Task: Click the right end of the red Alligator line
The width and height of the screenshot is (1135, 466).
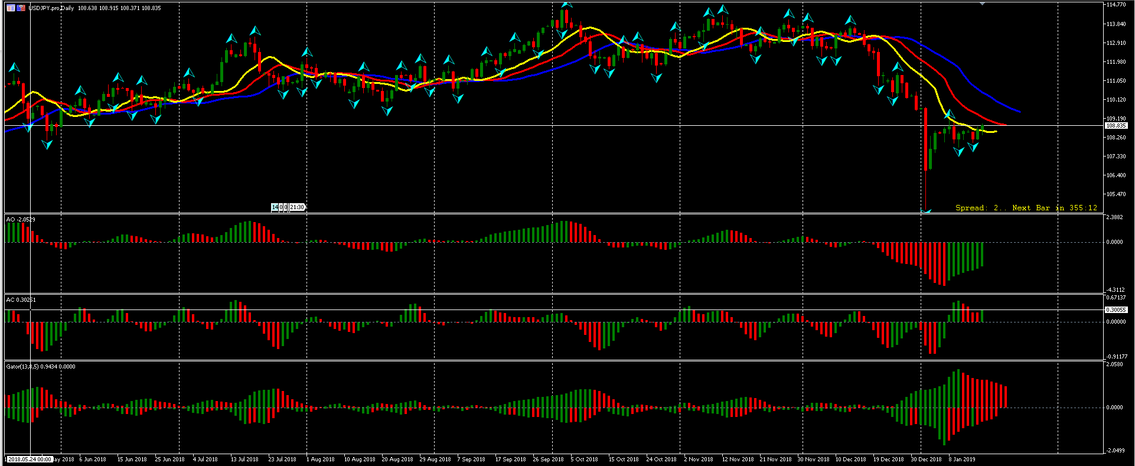Action: coord(1006,124)
